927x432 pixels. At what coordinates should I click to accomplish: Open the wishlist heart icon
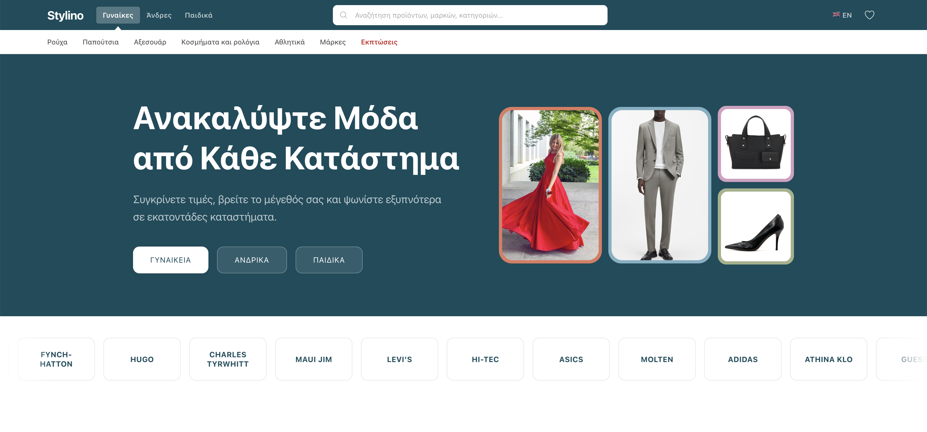coord(870,15)
